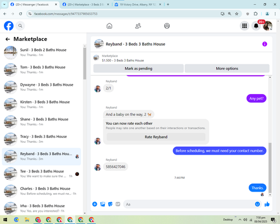
Task: Open Chrome profile icon
Action: click(267, 13)
